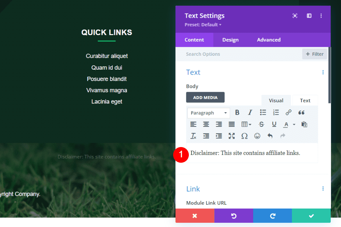
Task: Undo the last edit with the undo arrow
Action: [x=270, y=136]
